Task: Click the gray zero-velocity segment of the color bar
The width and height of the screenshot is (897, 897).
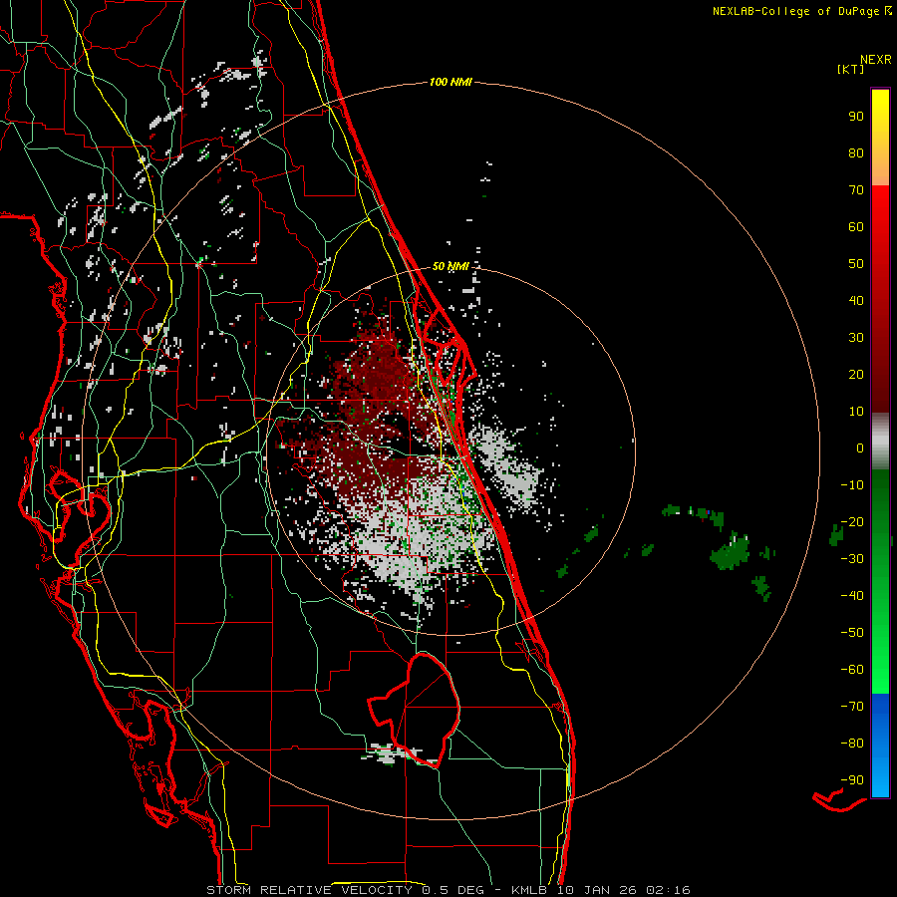Action: (x=880, y=442)
